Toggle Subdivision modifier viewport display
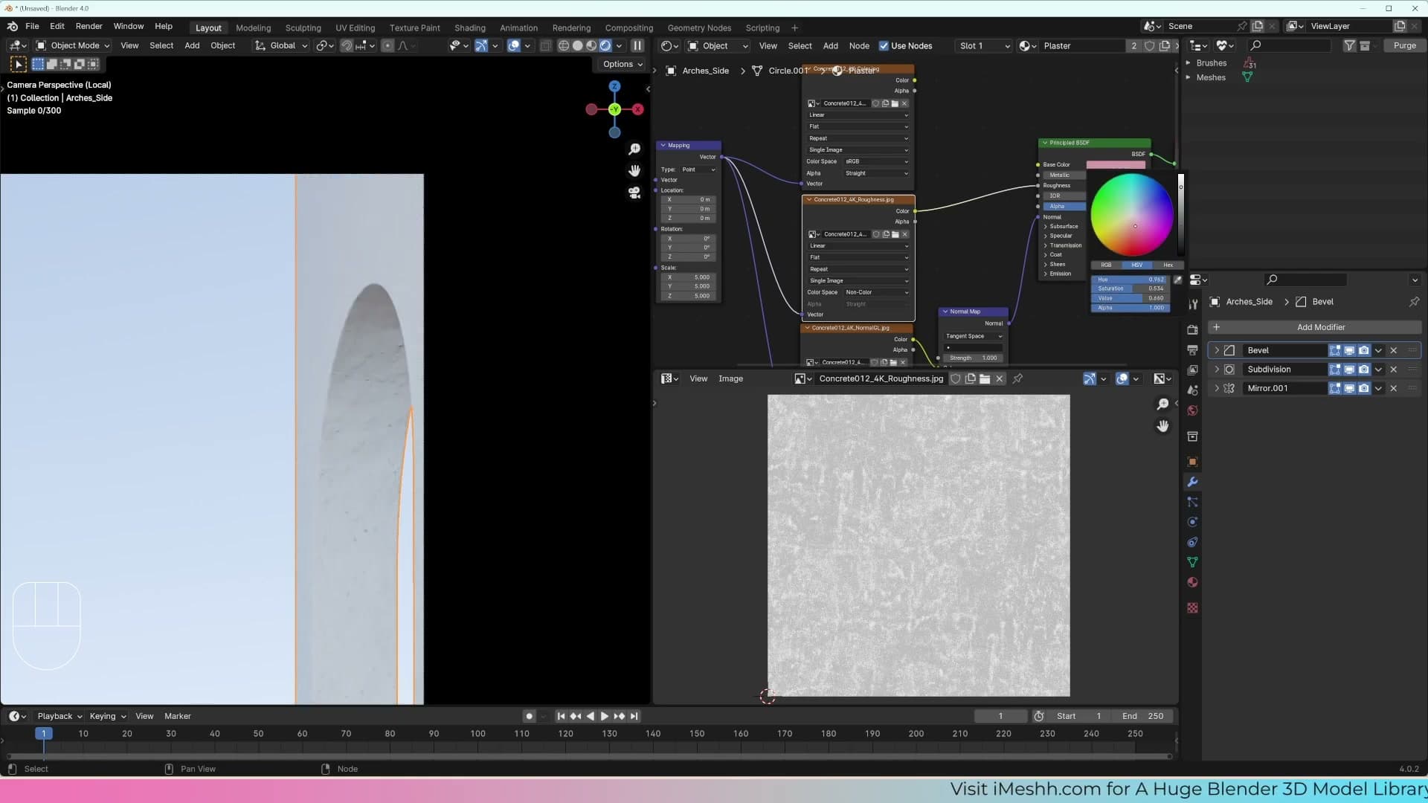The width and height of the screenshot is (1428, 803). pos(1349,370)
